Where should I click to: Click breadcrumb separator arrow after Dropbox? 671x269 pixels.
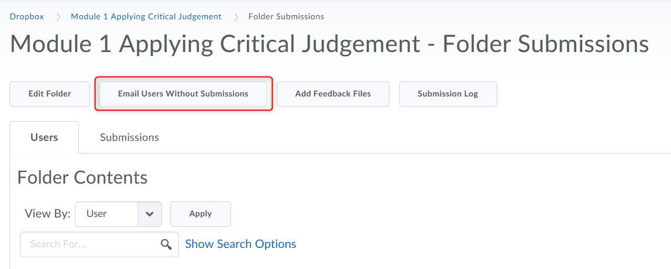[x=58, y=17]
